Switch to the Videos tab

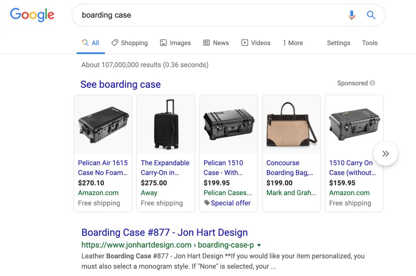pyautogui.click(x=256, y=43)
